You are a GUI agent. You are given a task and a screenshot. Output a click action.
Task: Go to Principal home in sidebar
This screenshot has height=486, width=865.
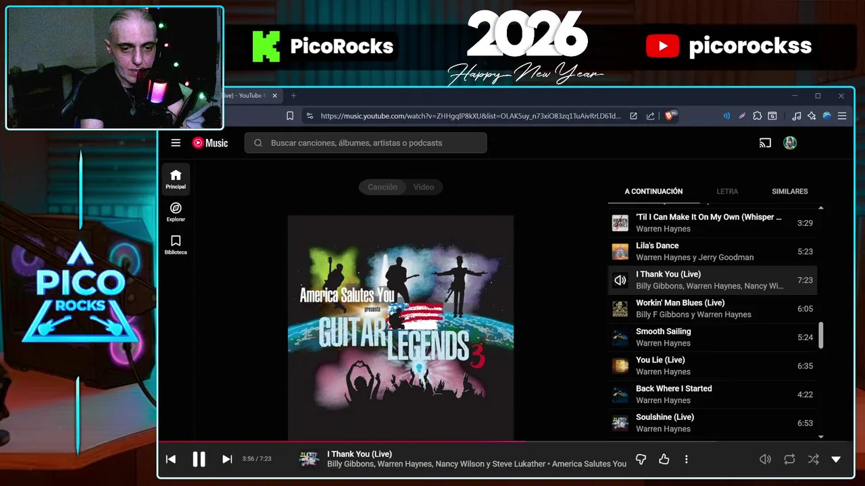coord(176,179)
